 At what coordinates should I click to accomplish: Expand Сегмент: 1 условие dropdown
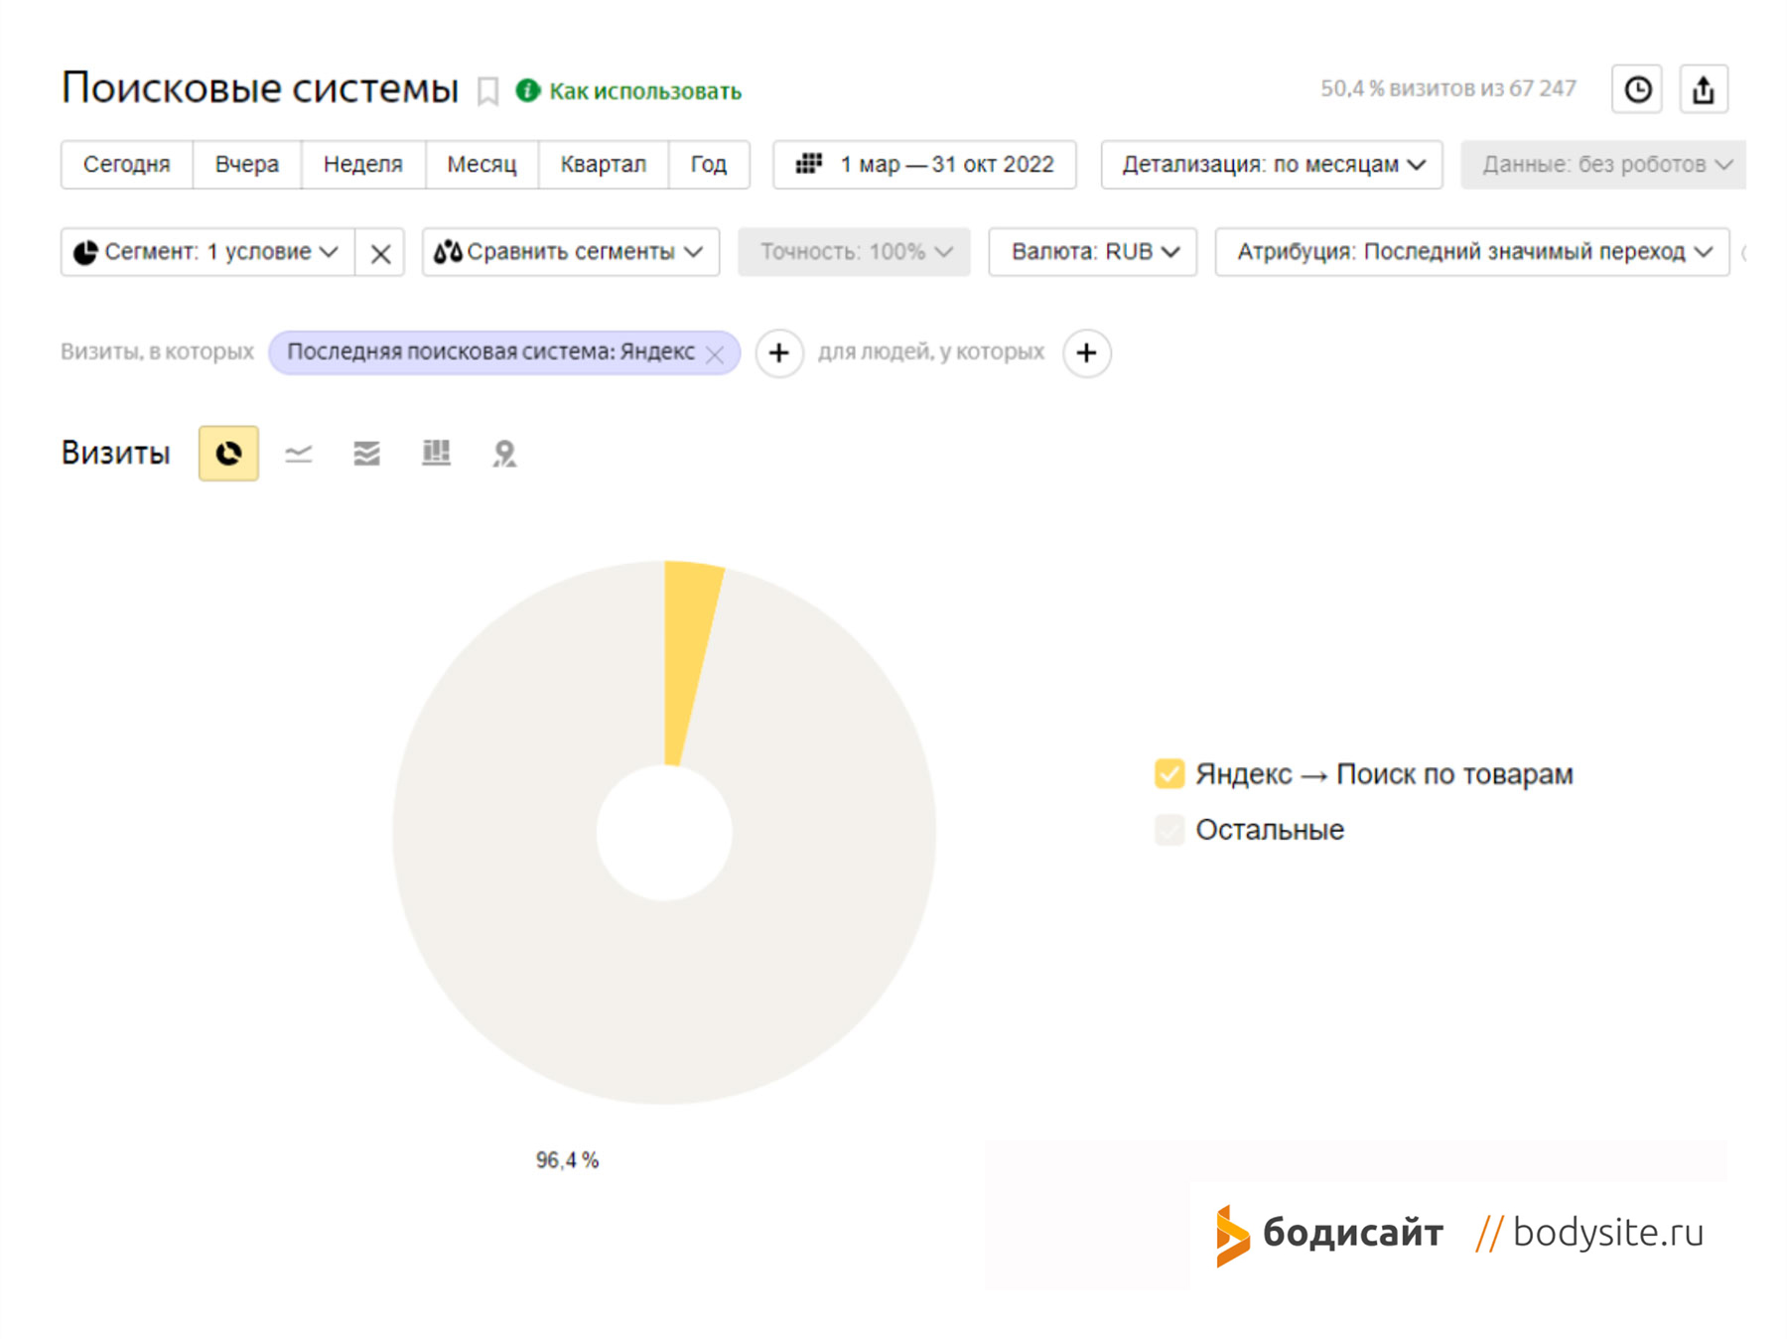click(x=208, y=252)
